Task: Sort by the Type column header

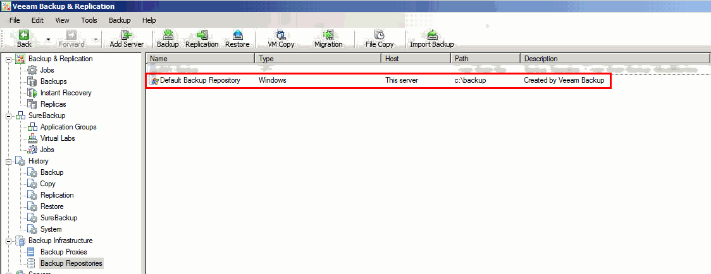Action: pyautogui.click(x=318, y=59)
